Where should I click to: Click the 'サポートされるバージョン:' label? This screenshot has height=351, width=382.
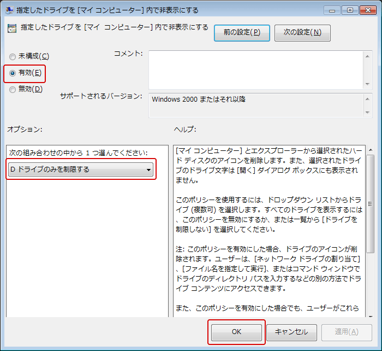click(x=101, y=96)
